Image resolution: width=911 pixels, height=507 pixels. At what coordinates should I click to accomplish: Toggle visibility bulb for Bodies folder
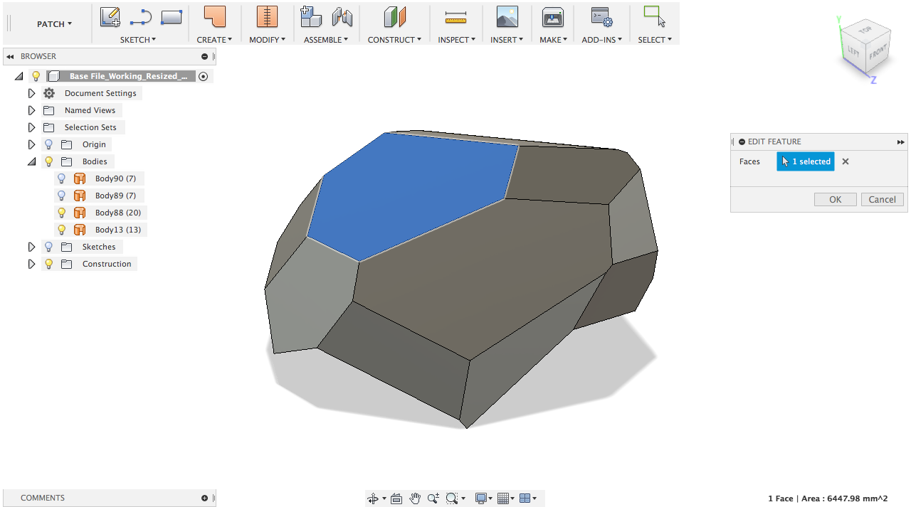[48, 161]
